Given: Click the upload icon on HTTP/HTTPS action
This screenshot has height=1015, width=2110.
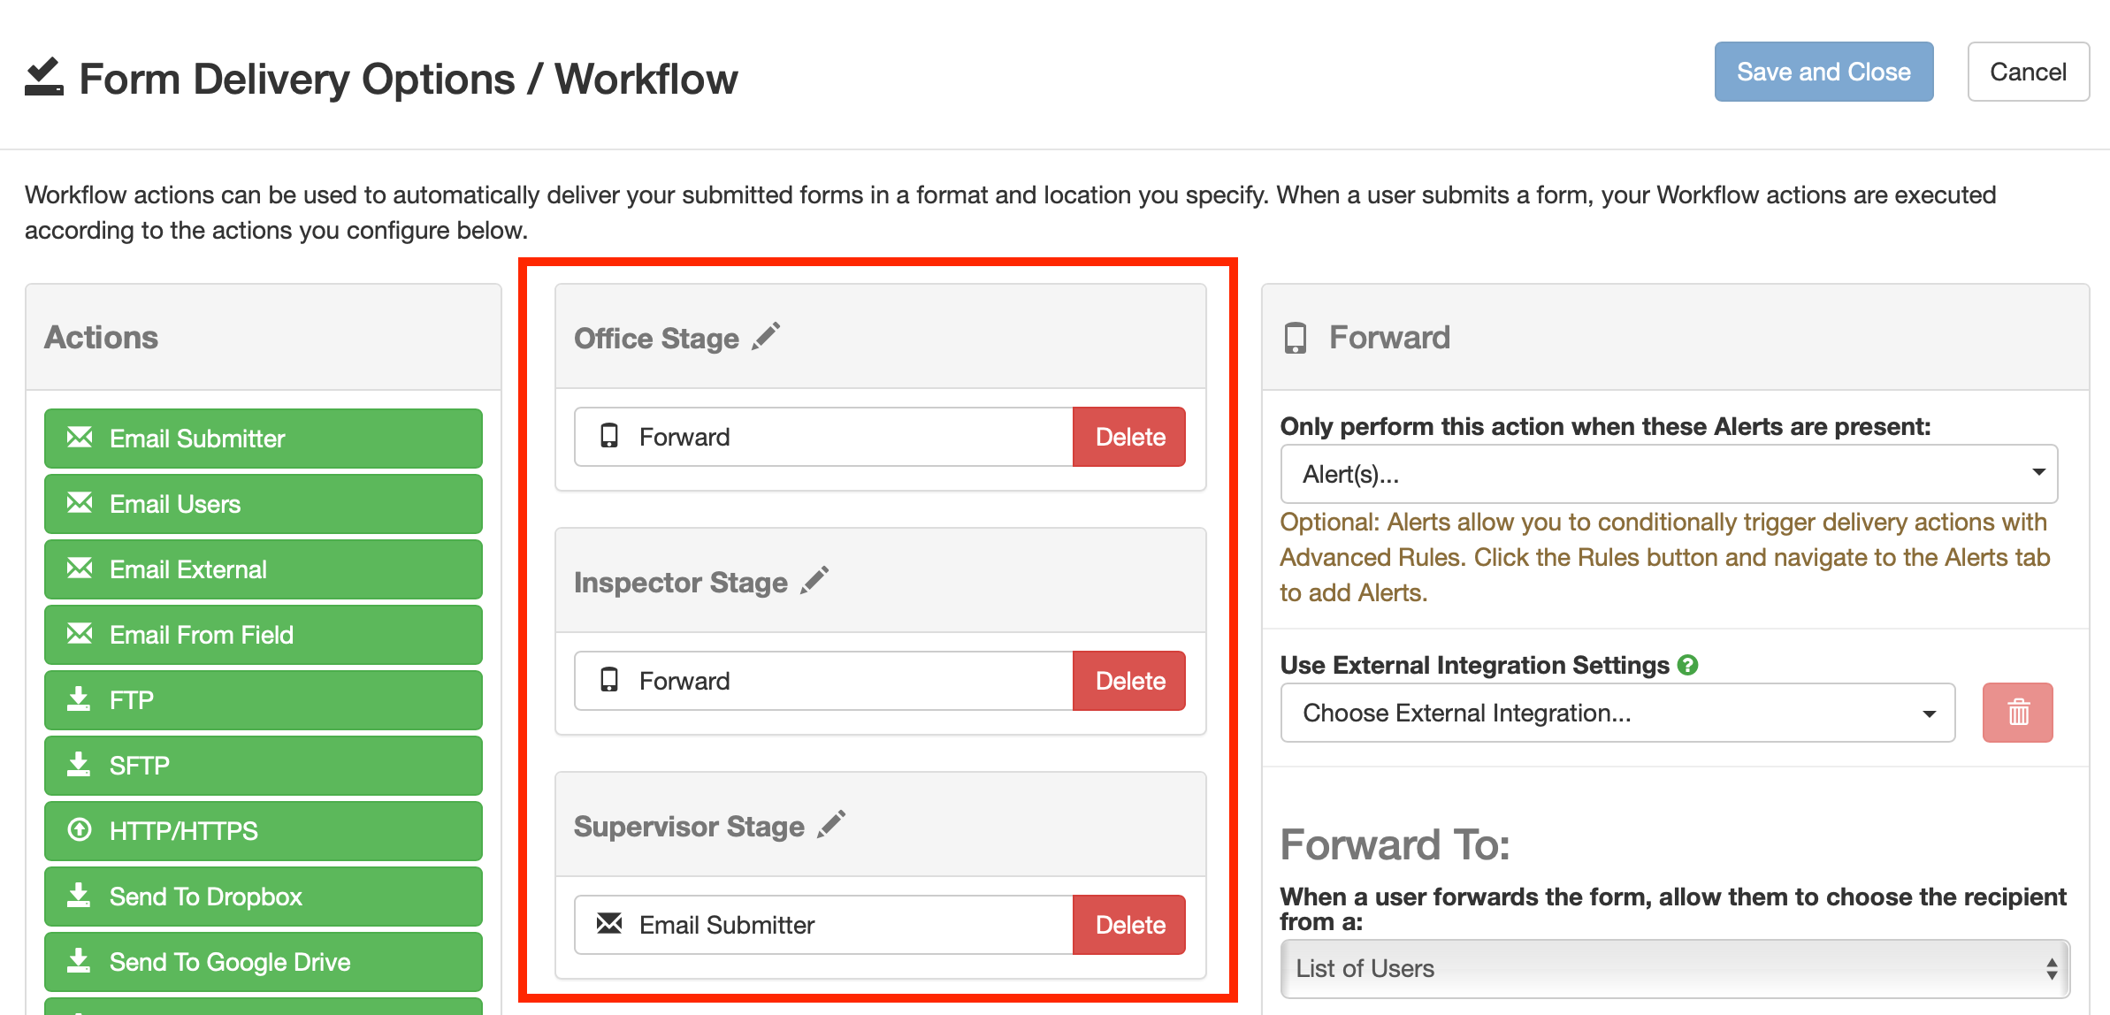Looking at the screenshot, I should [79, 830].
